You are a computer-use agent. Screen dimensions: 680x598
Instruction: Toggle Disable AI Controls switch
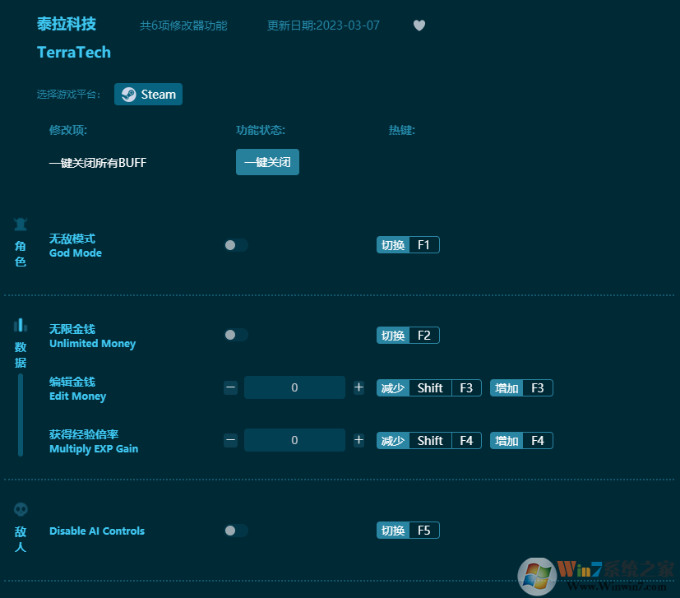(236, 531)
